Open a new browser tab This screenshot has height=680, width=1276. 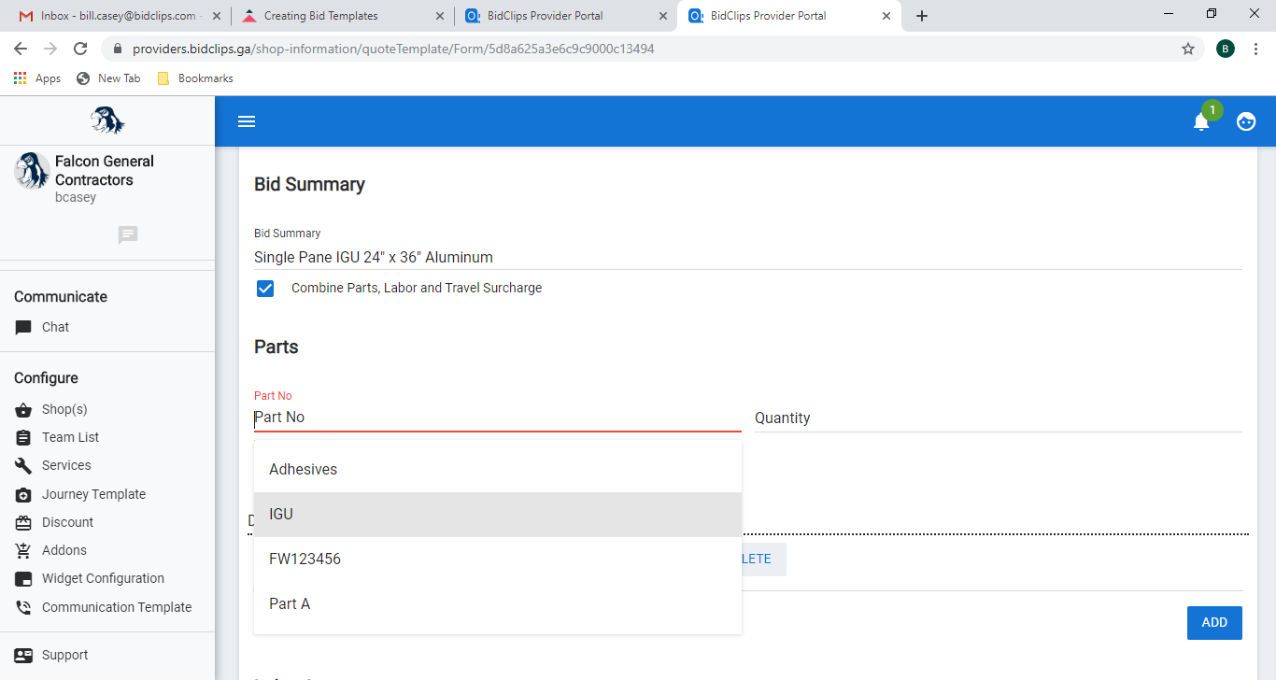pyautogui.click(x=922, y=16)
